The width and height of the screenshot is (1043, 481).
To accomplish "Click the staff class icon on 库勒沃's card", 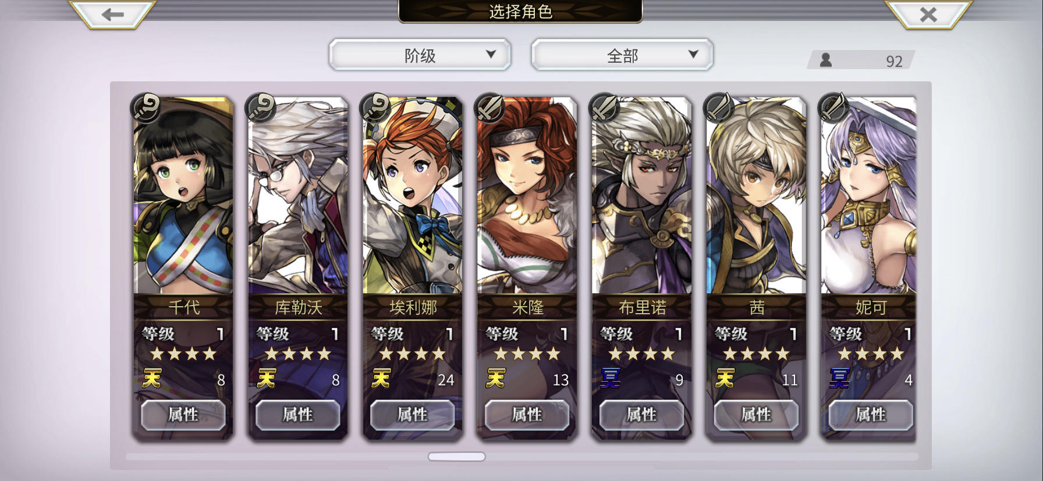I will (261, 107).
